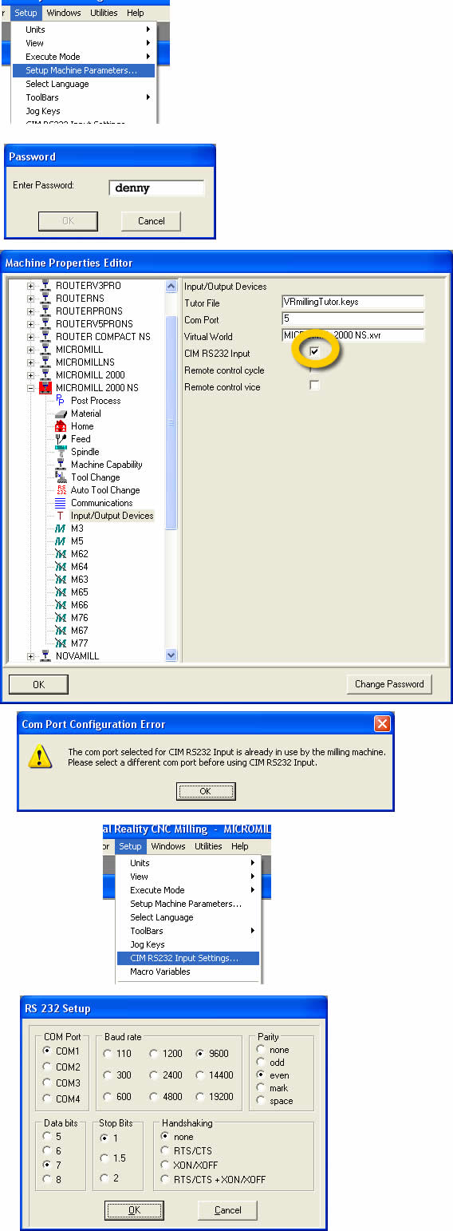This screenshot has height=1231, width=453.
Task: Select the M66 code icon
Action: [x=61, y=605]
